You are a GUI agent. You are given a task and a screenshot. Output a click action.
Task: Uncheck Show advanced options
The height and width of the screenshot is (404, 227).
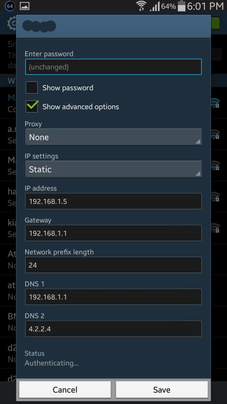[x=32, y=107]
